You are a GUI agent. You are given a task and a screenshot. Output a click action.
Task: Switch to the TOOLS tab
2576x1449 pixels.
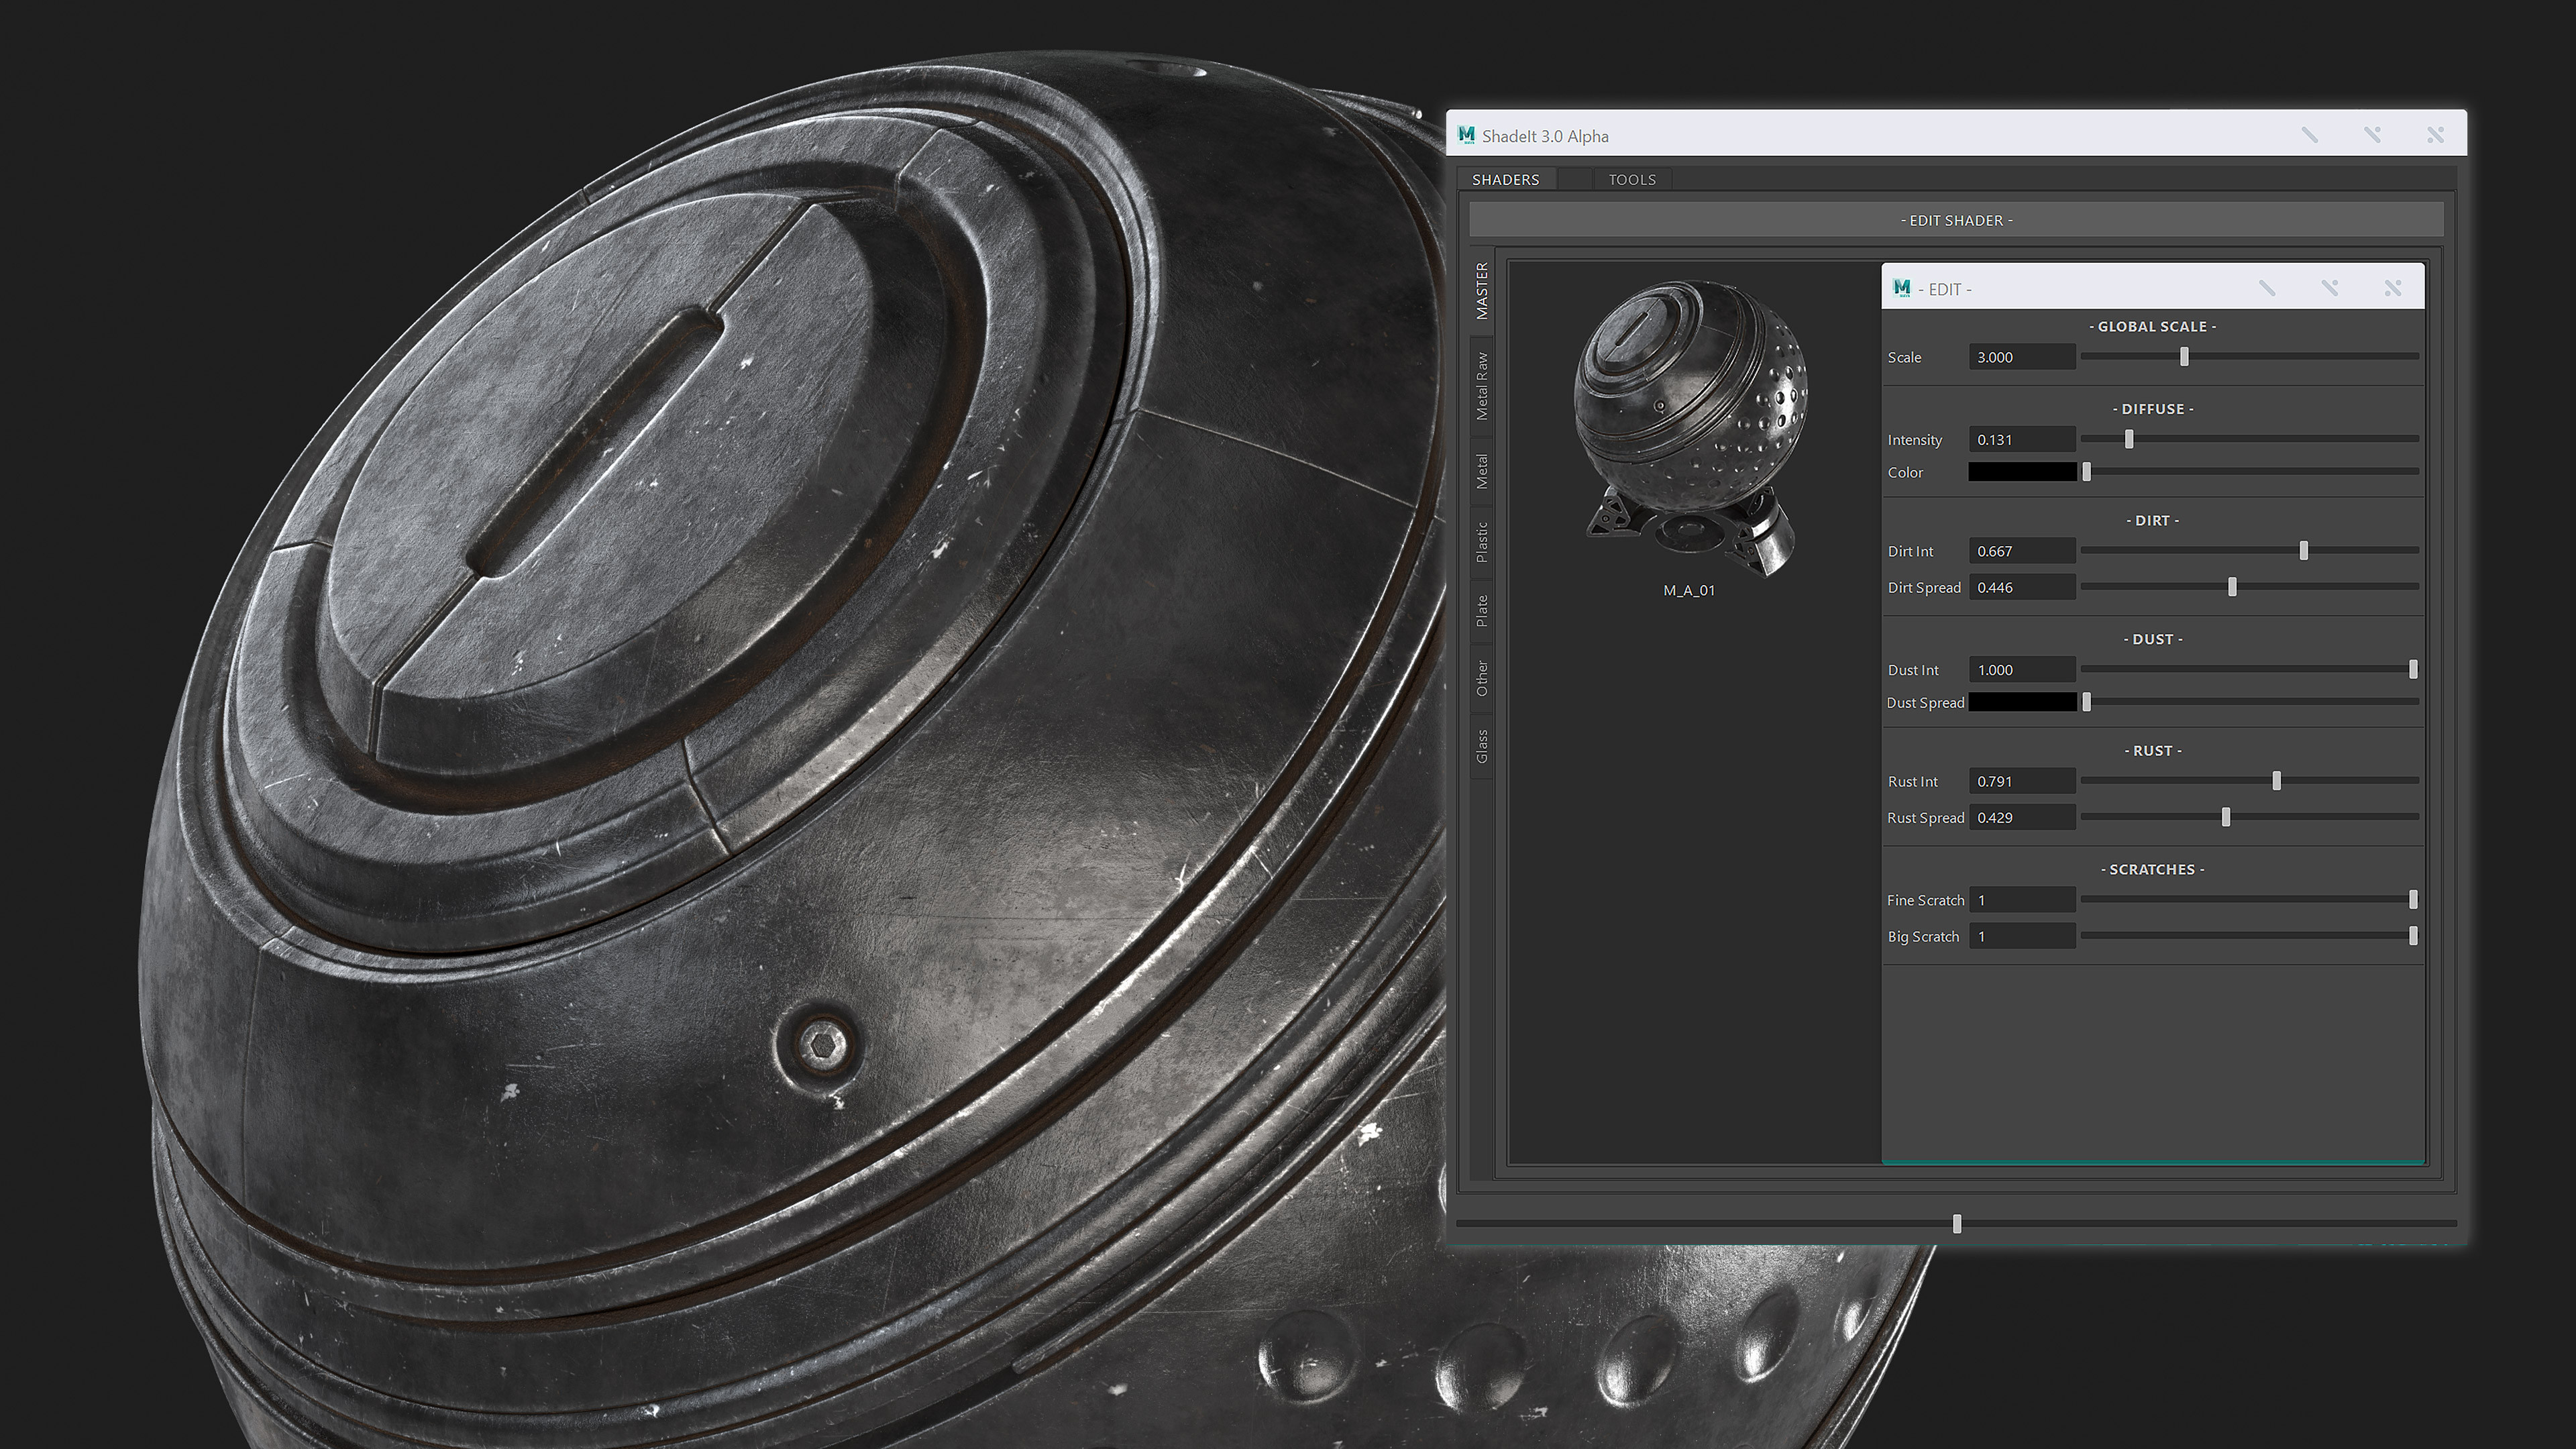1632,179
